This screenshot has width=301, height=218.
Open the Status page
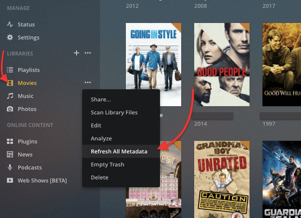tap(26, 24)
